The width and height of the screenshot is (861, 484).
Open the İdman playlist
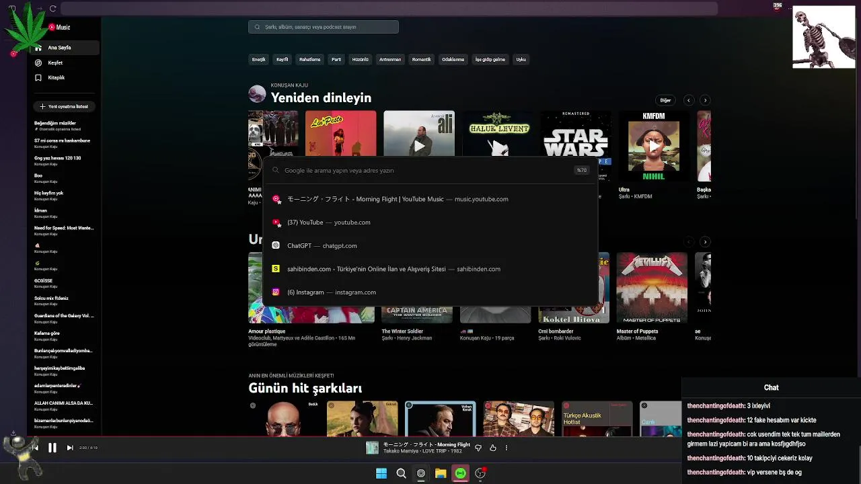(x=64, y=213)
